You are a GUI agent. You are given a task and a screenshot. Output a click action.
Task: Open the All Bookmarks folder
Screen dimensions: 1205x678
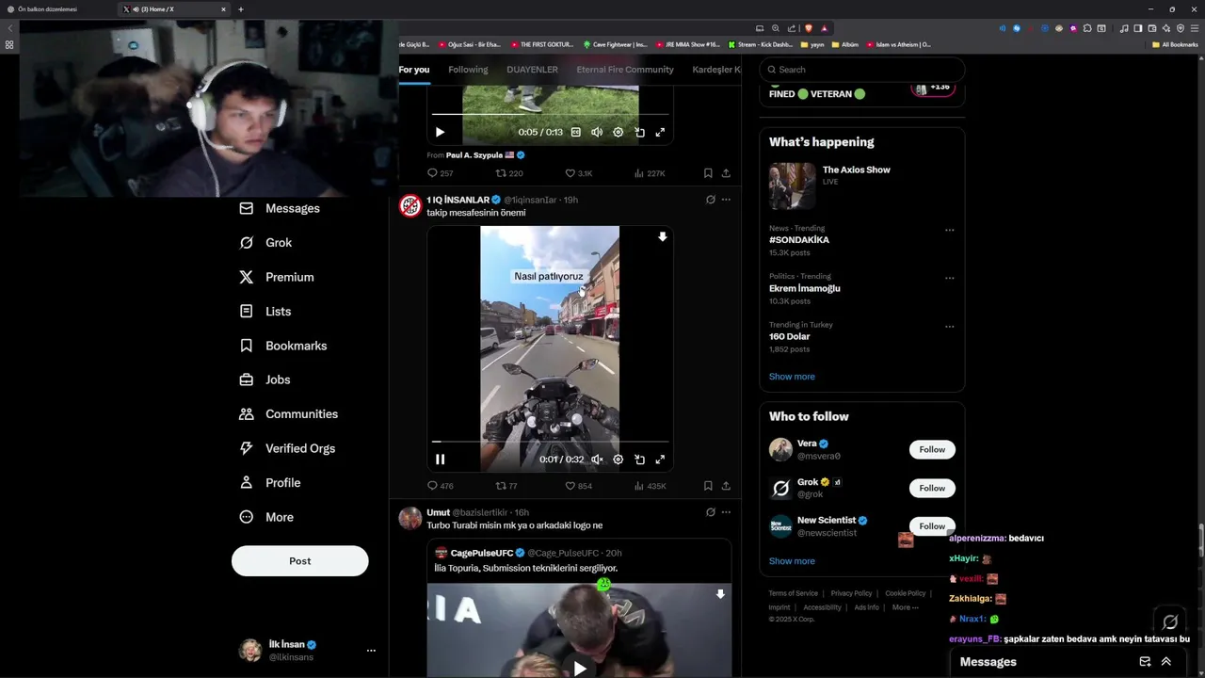[1175, 44]
